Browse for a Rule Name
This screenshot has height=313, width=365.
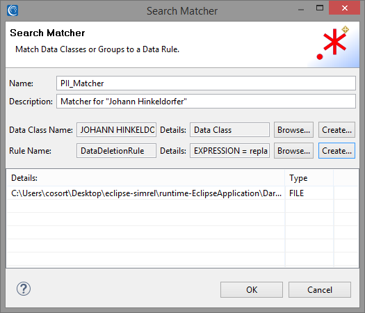[x=293, y=151]
